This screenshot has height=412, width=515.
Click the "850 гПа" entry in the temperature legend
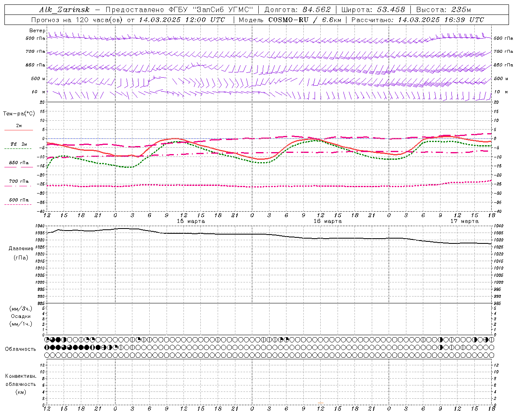19,163
